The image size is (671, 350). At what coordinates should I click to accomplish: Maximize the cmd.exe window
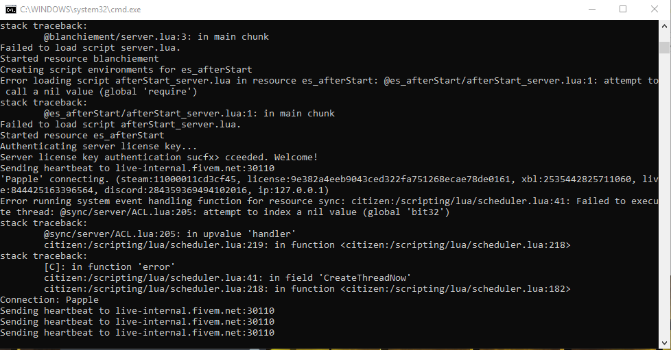[x=623, y=10]
